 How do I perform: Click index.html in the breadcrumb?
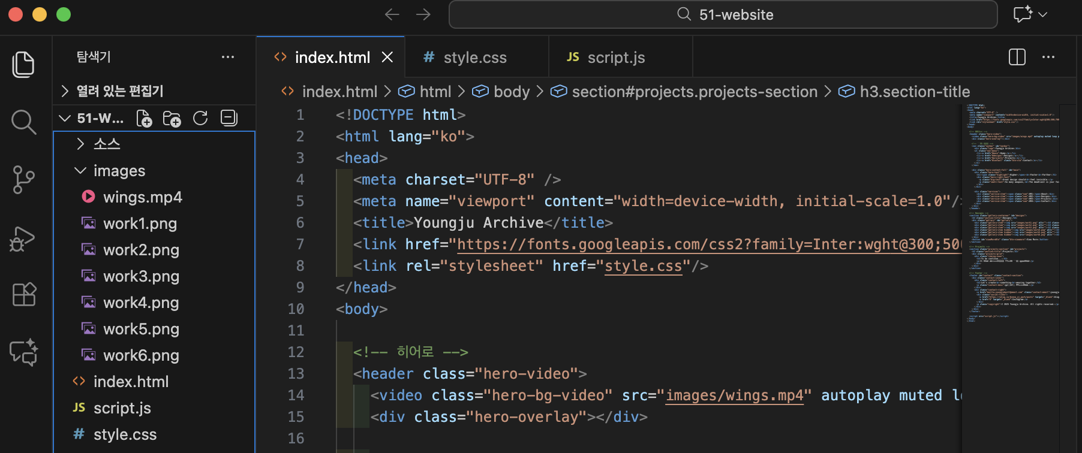[x=329, y=92]
